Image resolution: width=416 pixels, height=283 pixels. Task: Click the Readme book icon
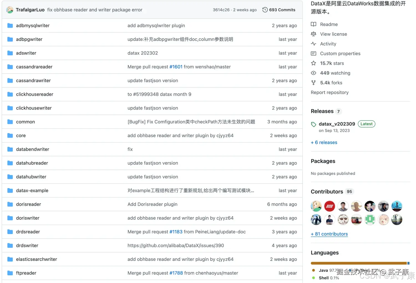(x=313, y=24)
